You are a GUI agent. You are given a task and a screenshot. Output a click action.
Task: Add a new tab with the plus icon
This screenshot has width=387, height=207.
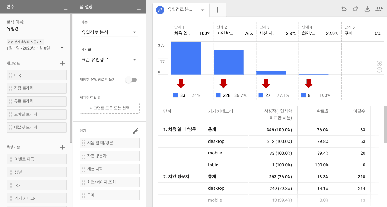(217, 10)
